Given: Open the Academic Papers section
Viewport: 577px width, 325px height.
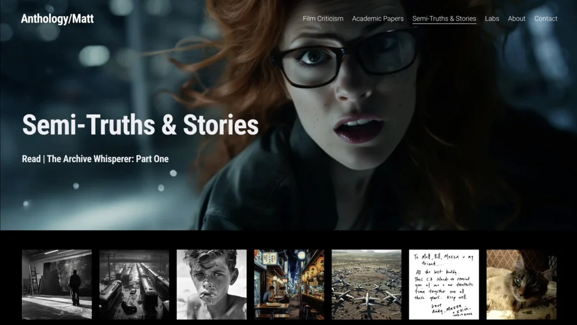Looking at the screenshot, I should pyautogui.click(x=377, y=18).
